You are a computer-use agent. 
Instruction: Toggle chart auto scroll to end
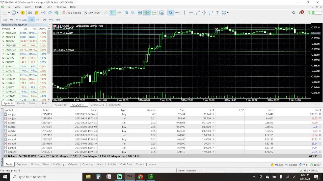tap(147, 13)
